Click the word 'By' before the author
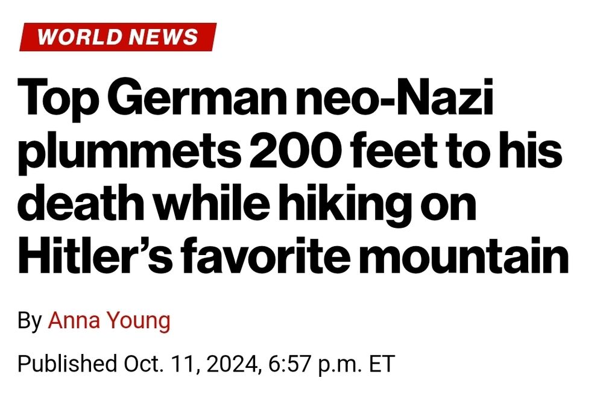Viewport: 603px width, 398px height. click(x=30, y=321)
